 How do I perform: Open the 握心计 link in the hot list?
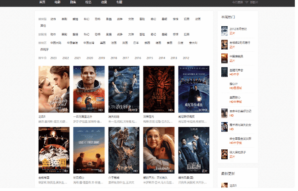tap(233, 84)
